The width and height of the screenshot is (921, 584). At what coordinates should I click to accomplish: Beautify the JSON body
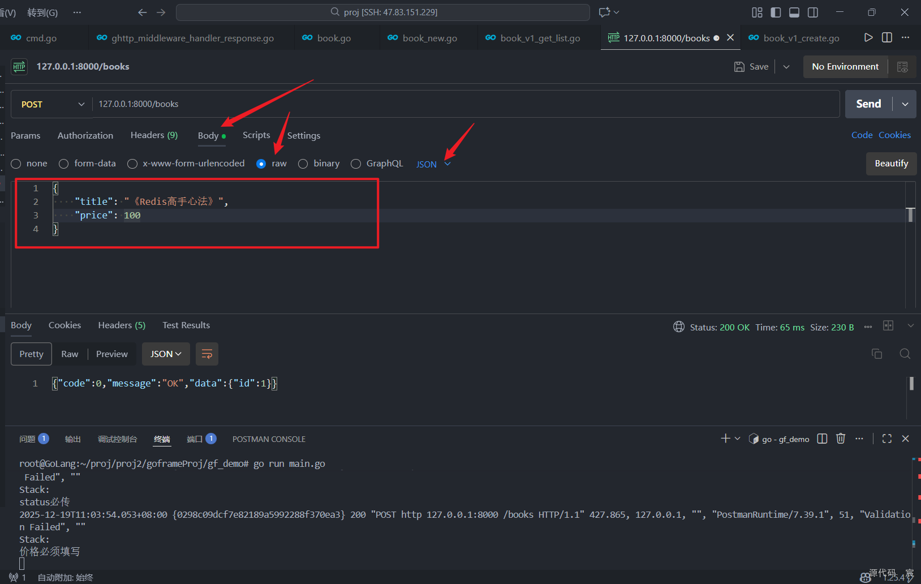892,164
